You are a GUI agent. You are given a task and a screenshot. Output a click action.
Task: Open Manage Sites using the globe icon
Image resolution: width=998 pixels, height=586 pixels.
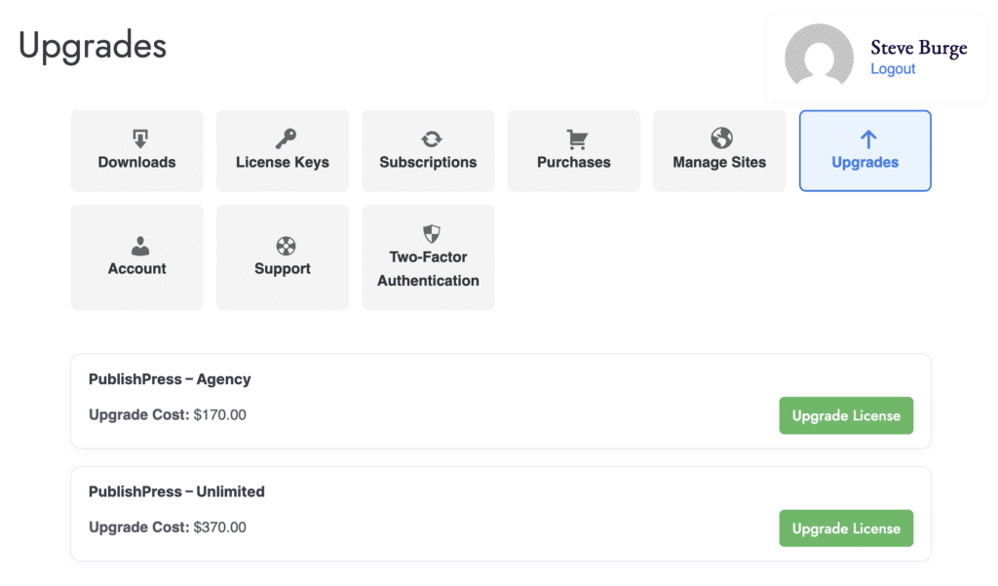pos(721,138)
